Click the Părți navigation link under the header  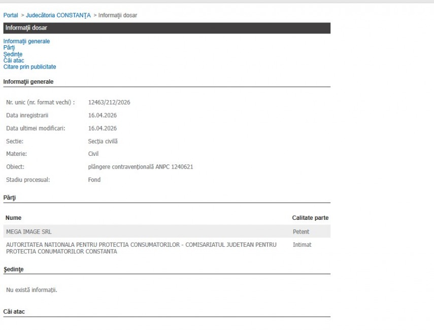point(9,48)
